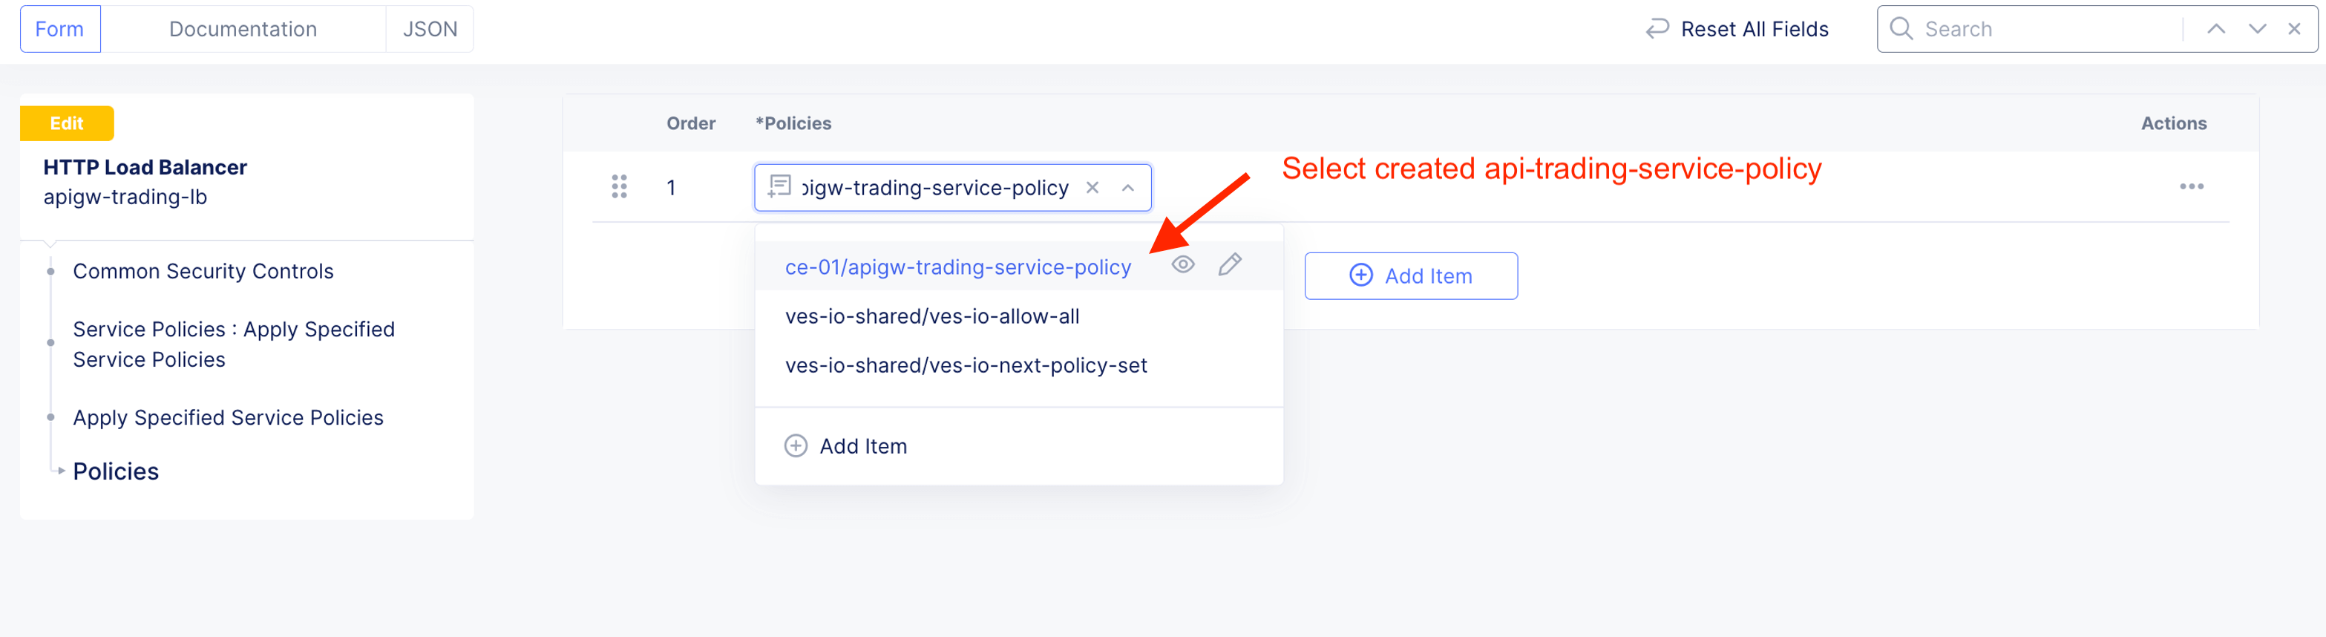Select the Form tab

[x=59, y=29]
